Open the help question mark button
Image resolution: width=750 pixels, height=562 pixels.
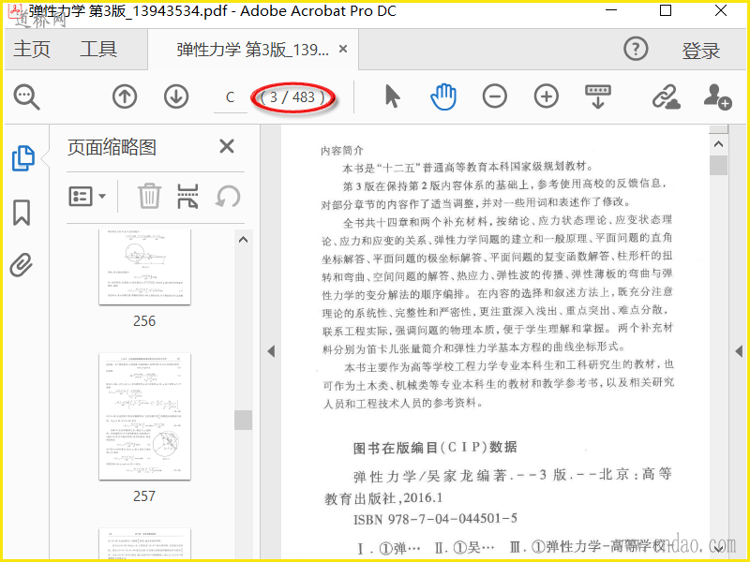point(636,49)
